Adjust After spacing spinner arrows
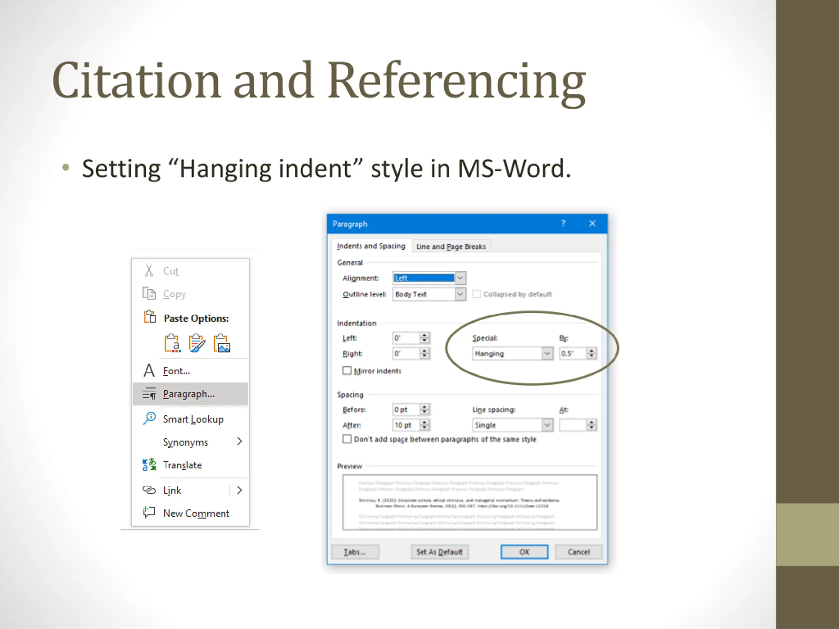The image size is (839, 629). (425, 425)
